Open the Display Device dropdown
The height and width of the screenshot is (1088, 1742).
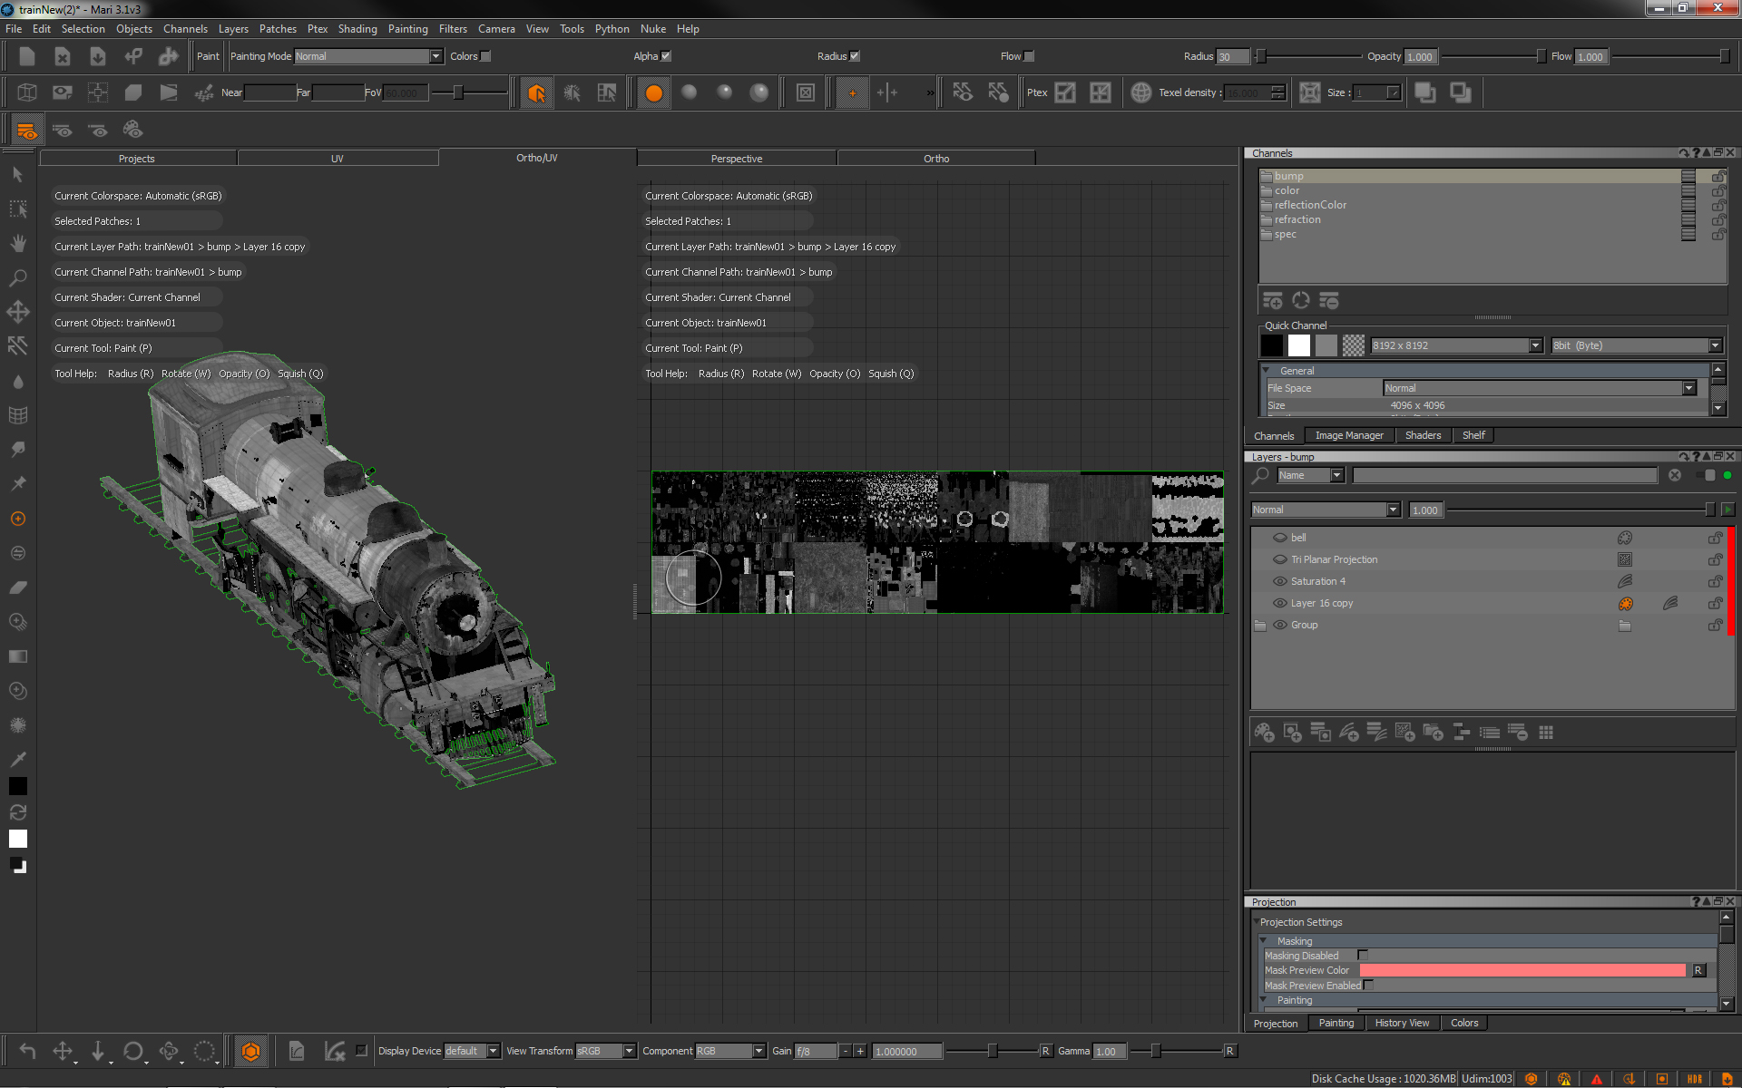[472, 1051]
